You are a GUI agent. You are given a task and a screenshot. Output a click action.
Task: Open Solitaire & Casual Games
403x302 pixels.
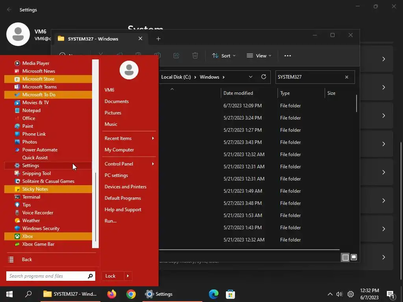pos(48,181)
